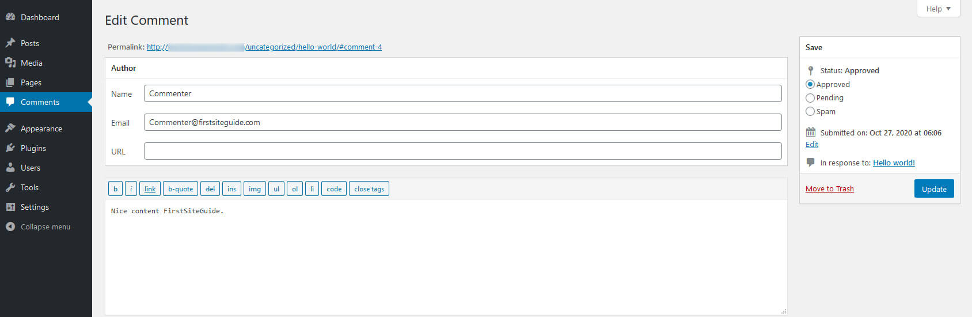Click the calendar icon beside Submitted on
Viewport: 972px width, 317px height.
point(811,132)
